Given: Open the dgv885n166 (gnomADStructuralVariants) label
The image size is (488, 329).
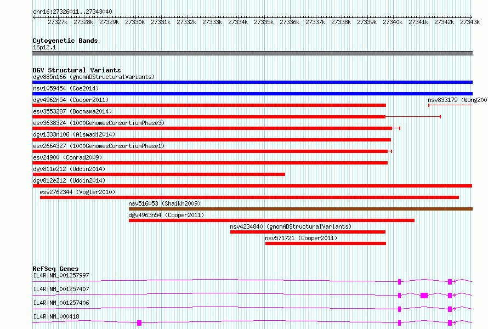Looking at the screenshot, I should click(x=94, y=77).
